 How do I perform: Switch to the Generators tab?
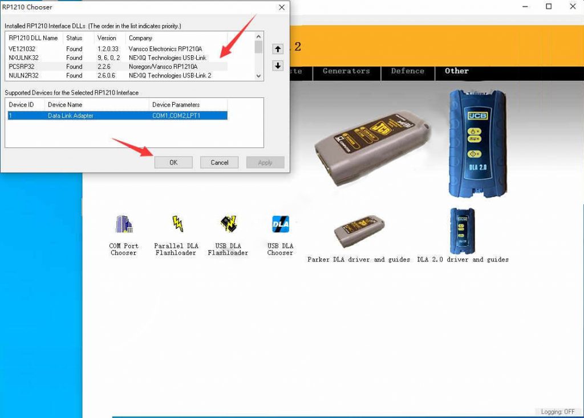[x=346, y=71]
